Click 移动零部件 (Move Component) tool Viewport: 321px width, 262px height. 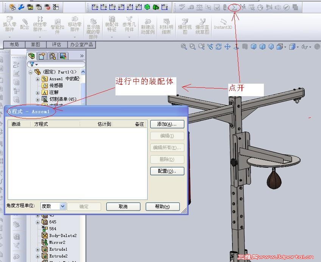(75, 24)
